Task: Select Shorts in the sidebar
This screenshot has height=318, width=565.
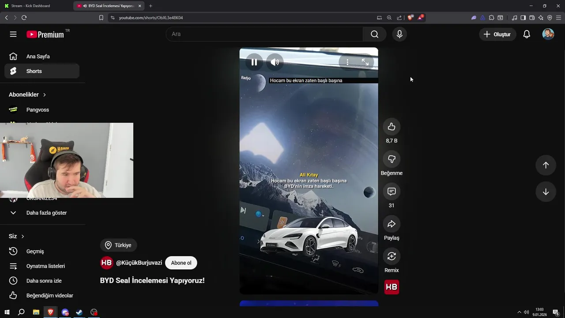Action: 42,71
